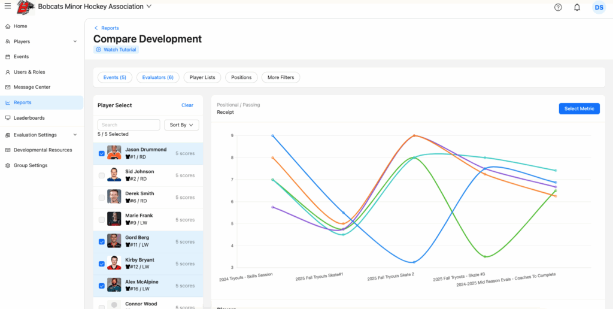Click the player Search field

coord(129,125)
